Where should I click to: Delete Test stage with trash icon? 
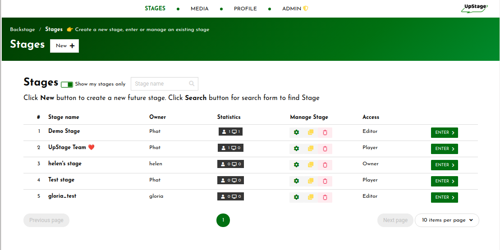click(325, 181)
